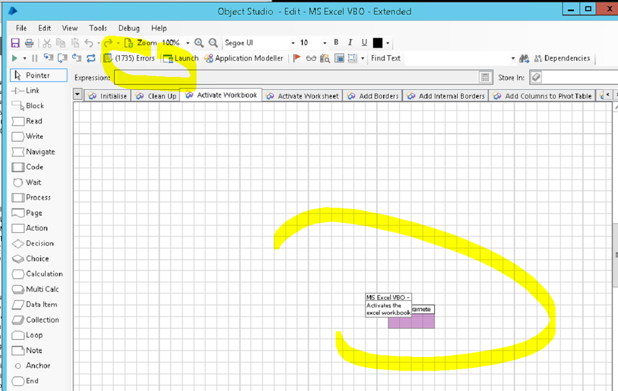Image resolution: width=618 pixels, height=391 pixels.
Task: Click the zoom in magnifier
Action: 199,43
